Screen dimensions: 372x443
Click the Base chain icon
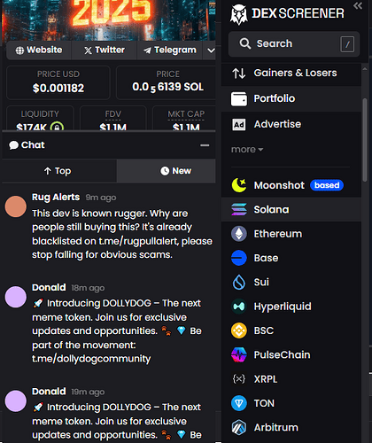pyautogui.click(x=239, y=258)
